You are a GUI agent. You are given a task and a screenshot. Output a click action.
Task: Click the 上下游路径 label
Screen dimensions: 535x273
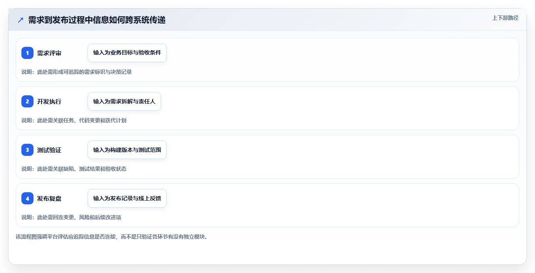[x=505, y=18]
